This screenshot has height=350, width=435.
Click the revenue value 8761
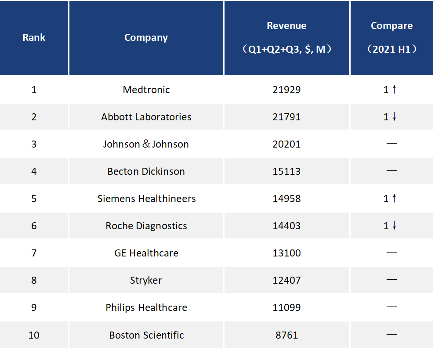point(286,335)
